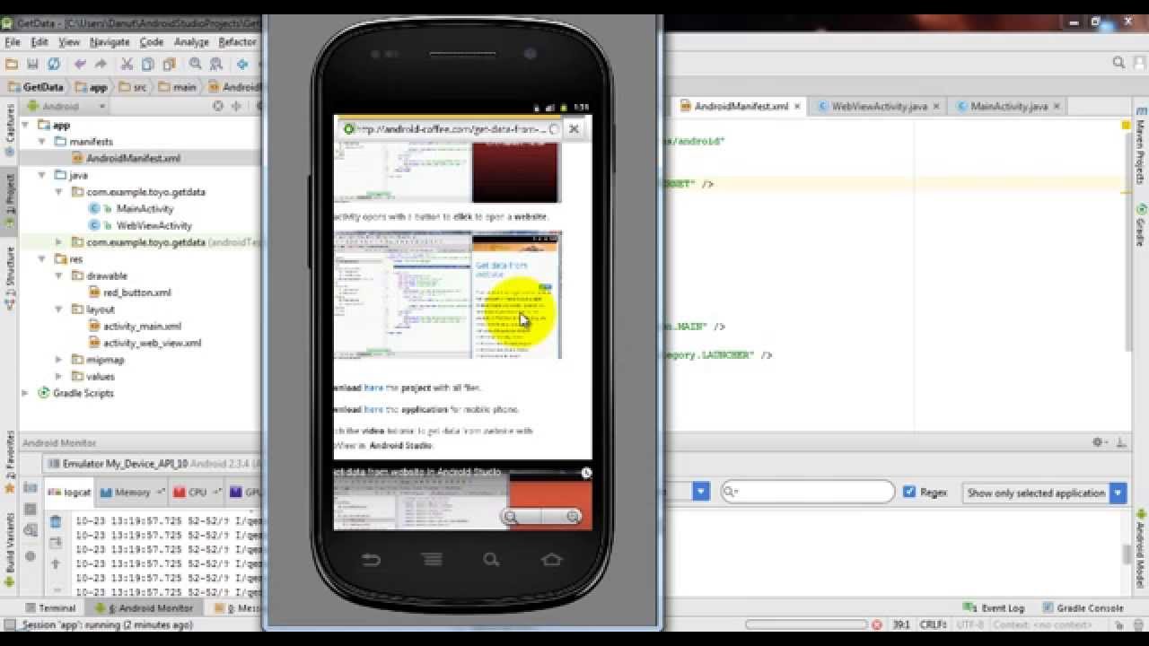Open the Terminal tool window

tap(49, 607)
